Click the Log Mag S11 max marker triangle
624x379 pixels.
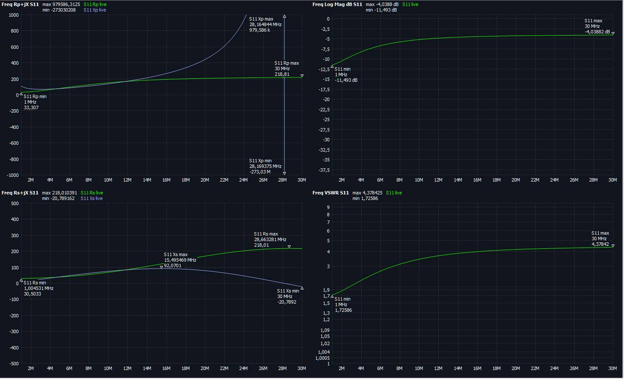(613, 33)
